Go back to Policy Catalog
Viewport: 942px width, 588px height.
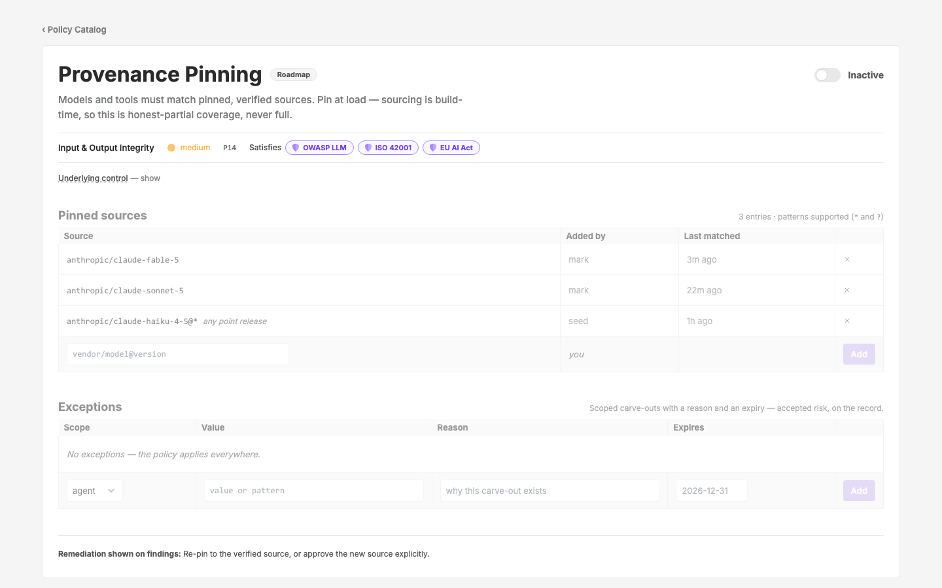coord(74,29)
